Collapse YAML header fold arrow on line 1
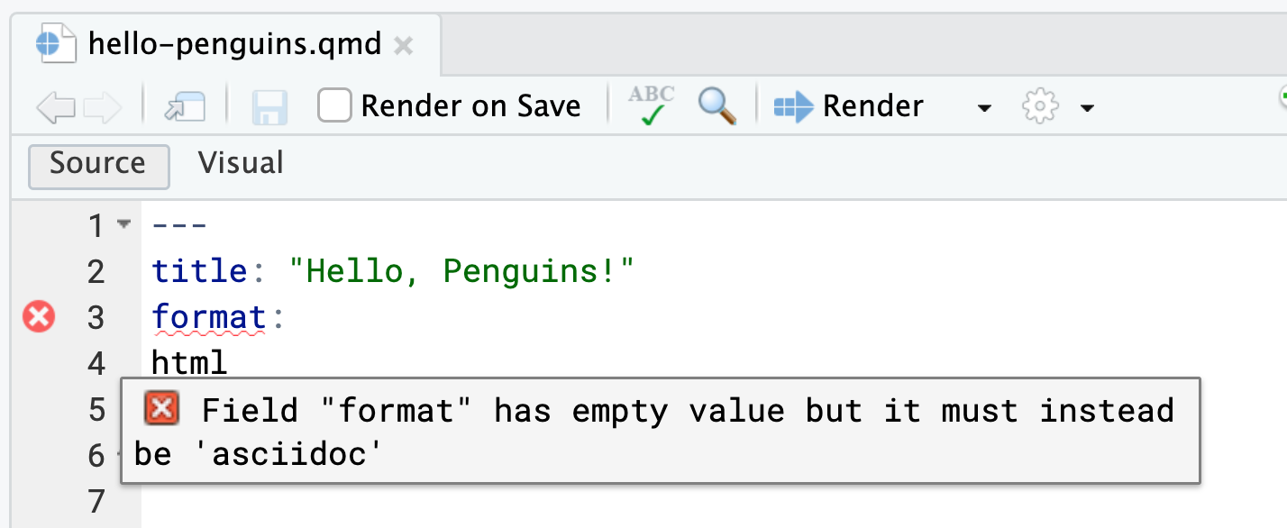1287x528 pixels. (124, 224)
